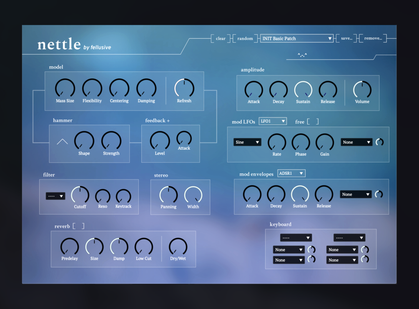
Task: Click the hammer Shape knob
Action: click(84, 141)
